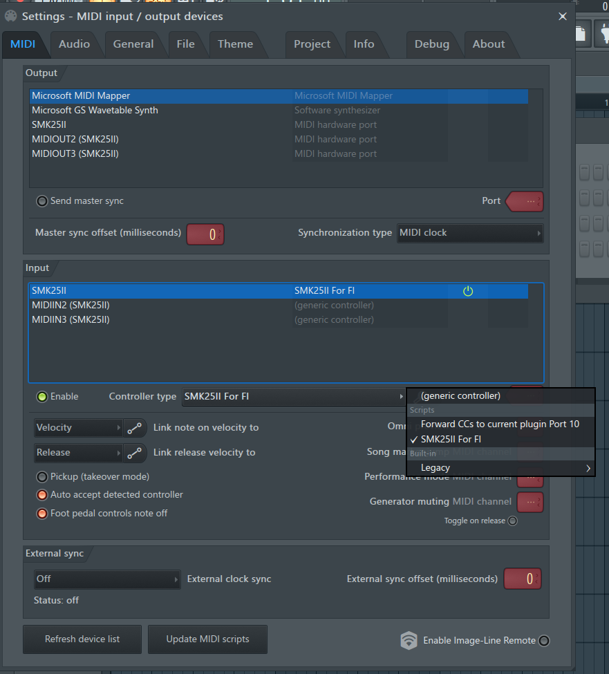Open the Release dropdown

pyautogui.click(x=78, y=453)
